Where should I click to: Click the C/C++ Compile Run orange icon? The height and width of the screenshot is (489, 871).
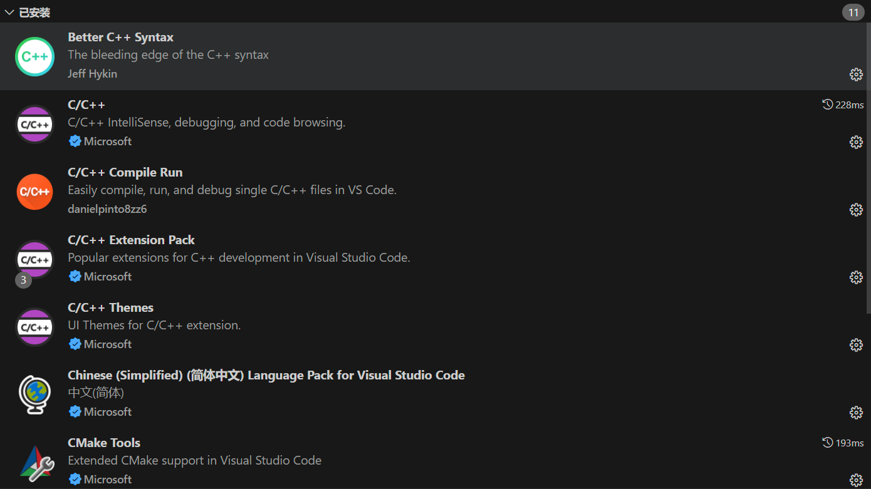[34, 192]
